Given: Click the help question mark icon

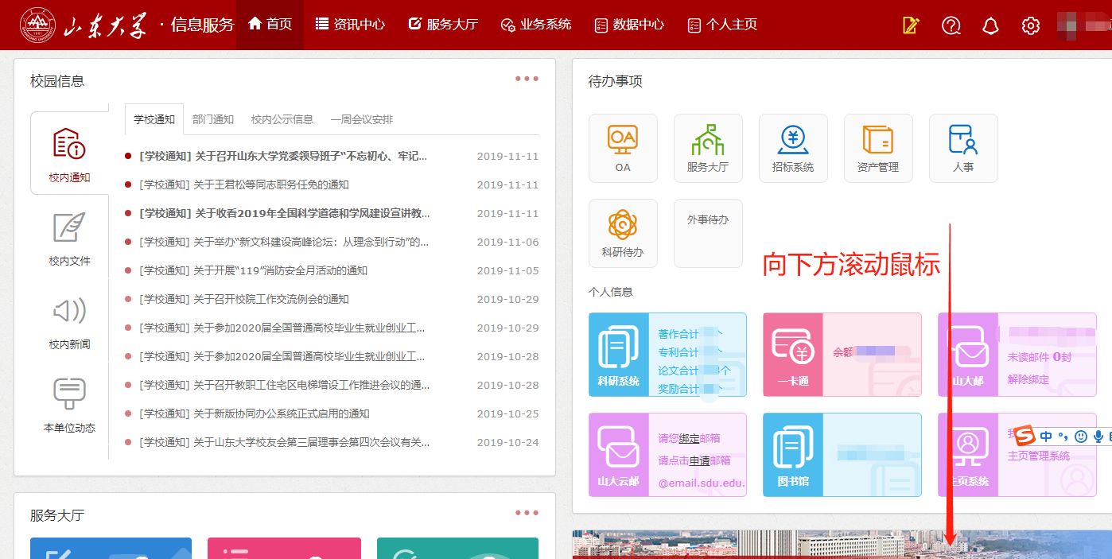Looking at the screenshot, I should pos(951,25).
